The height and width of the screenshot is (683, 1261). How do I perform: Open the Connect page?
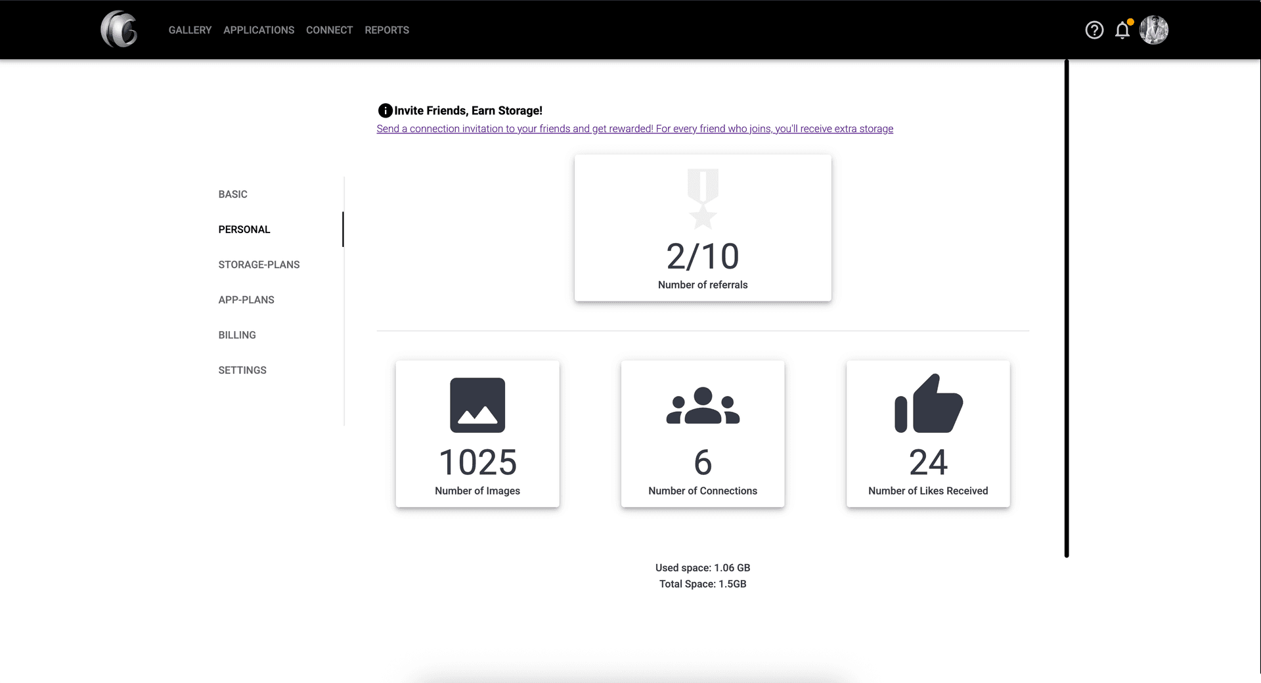pos(329,30)
